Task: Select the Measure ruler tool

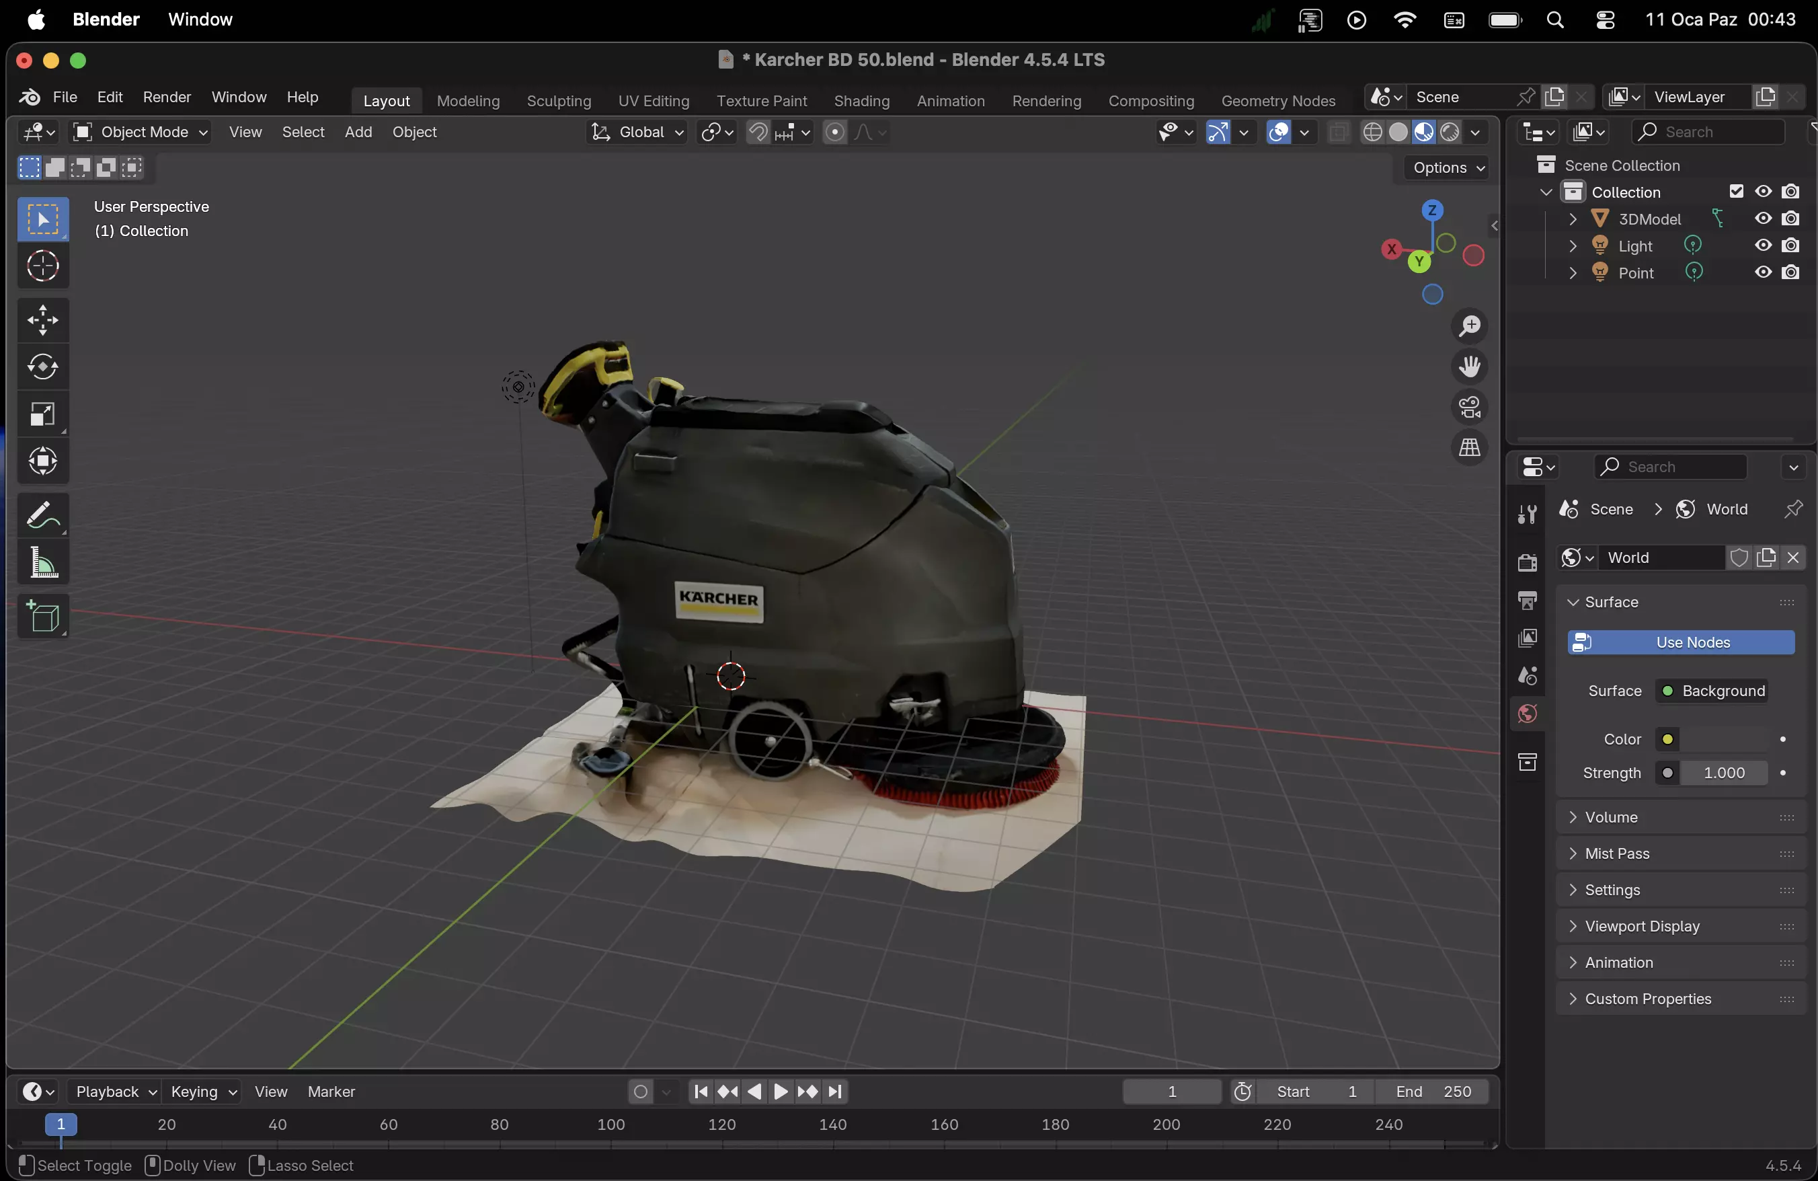Action: (x=43, y=563)
